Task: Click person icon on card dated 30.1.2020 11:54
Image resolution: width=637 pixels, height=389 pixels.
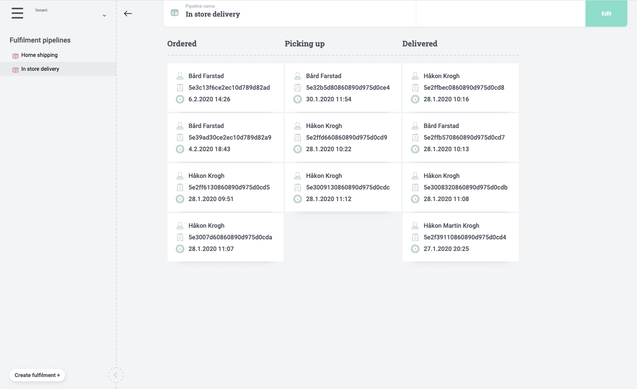Action: pyautogui.click(x=298, y=76)
